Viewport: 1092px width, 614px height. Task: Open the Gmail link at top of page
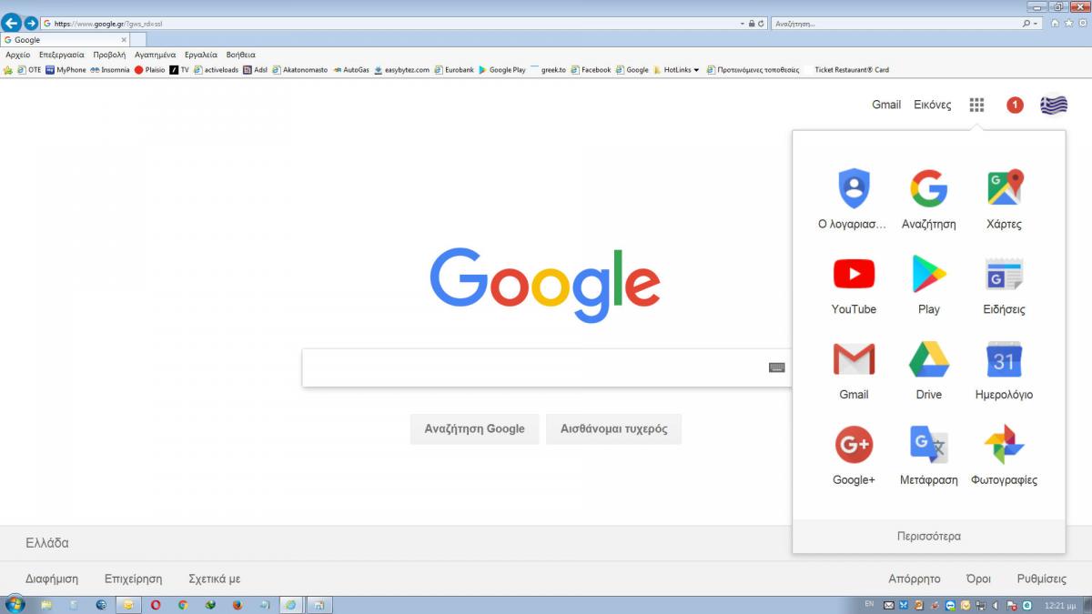[886, 105]
